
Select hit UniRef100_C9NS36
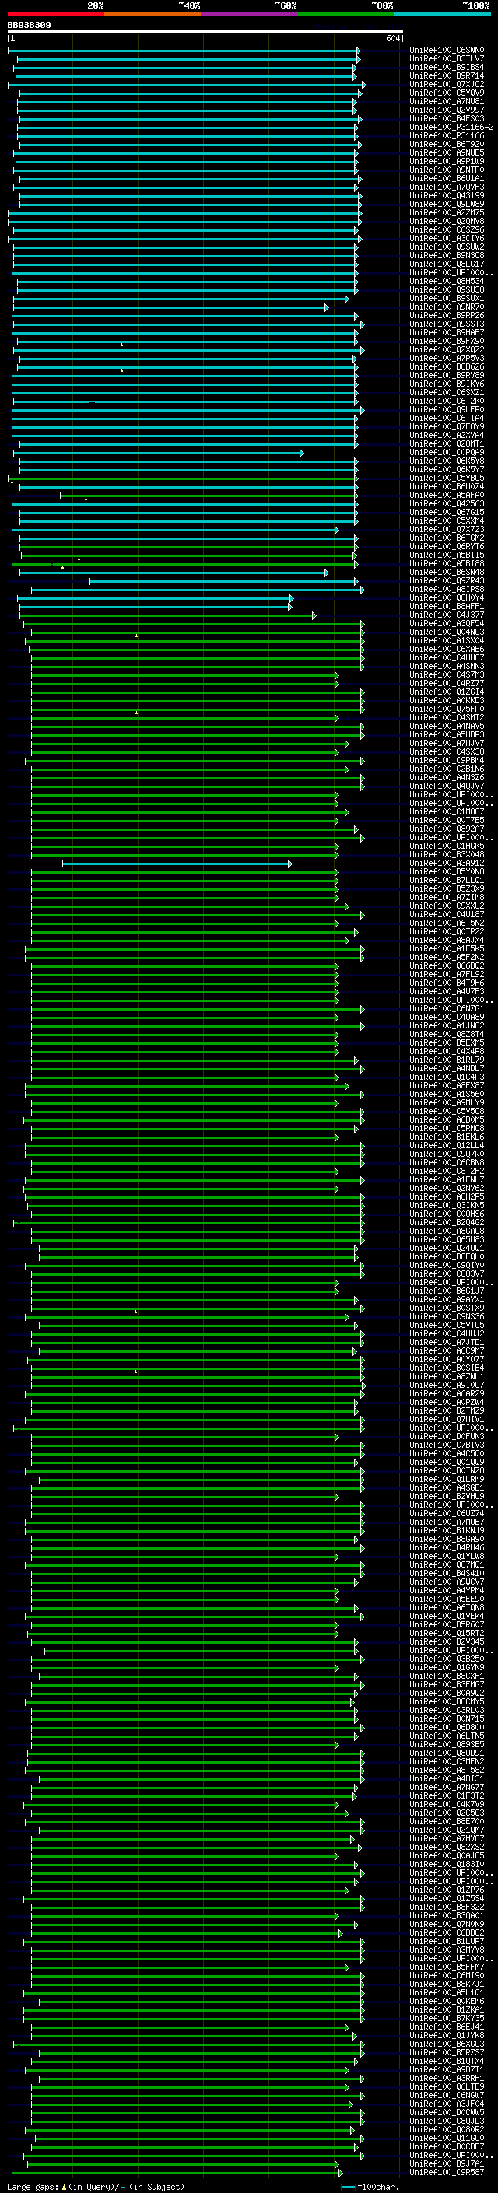tap(447, 1317)
